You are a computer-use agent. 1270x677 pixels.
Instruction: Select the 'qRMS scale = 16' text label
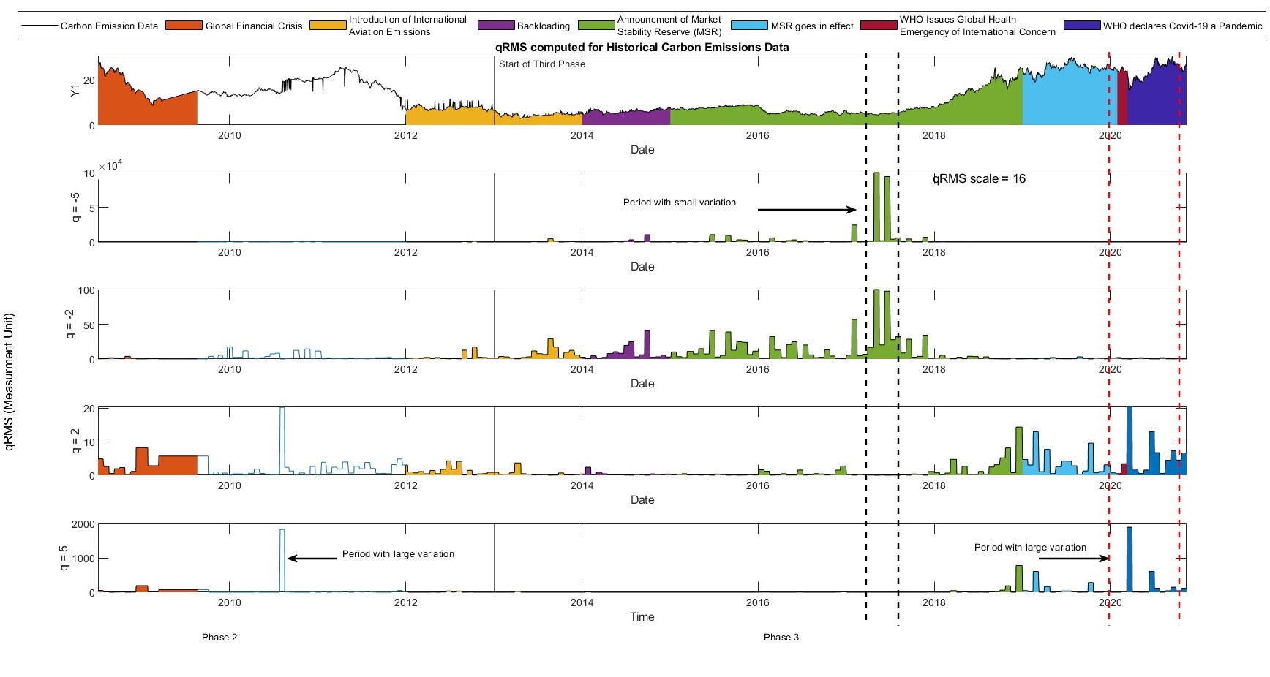(979, 179)
